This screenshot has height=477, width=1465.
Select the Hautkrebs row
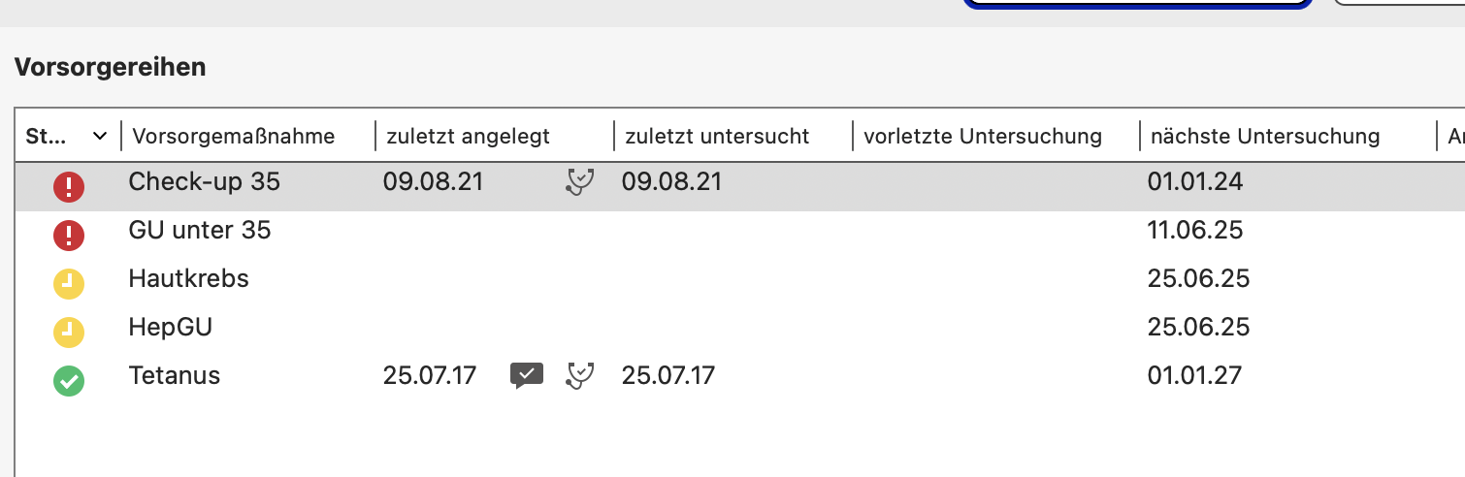(x=739, y=279)
